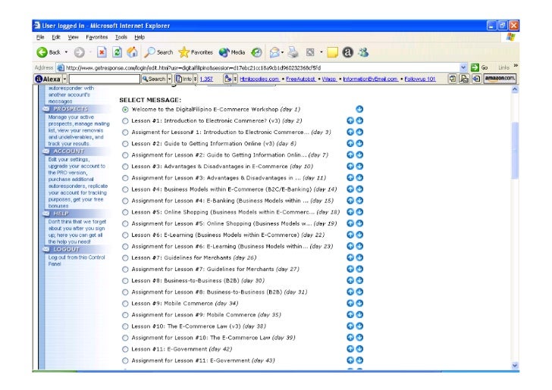
Task: Stop page loading with the red X icon
Action: point(102,52)
